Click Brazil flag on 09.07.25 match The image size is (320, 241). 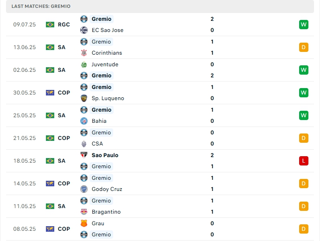pos(50,25)
